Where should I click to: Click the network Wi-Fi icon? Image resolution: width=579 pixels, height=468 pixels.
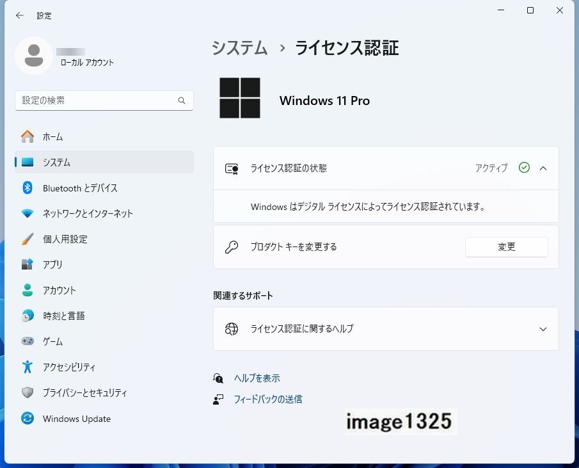click(28, 213)
